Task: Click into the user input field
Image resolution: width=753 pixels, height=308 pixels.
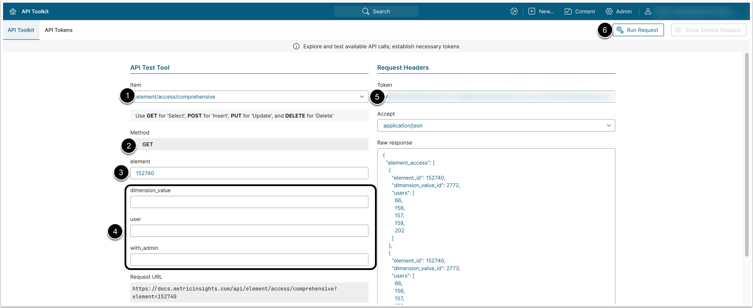Action: click(249, 231)
